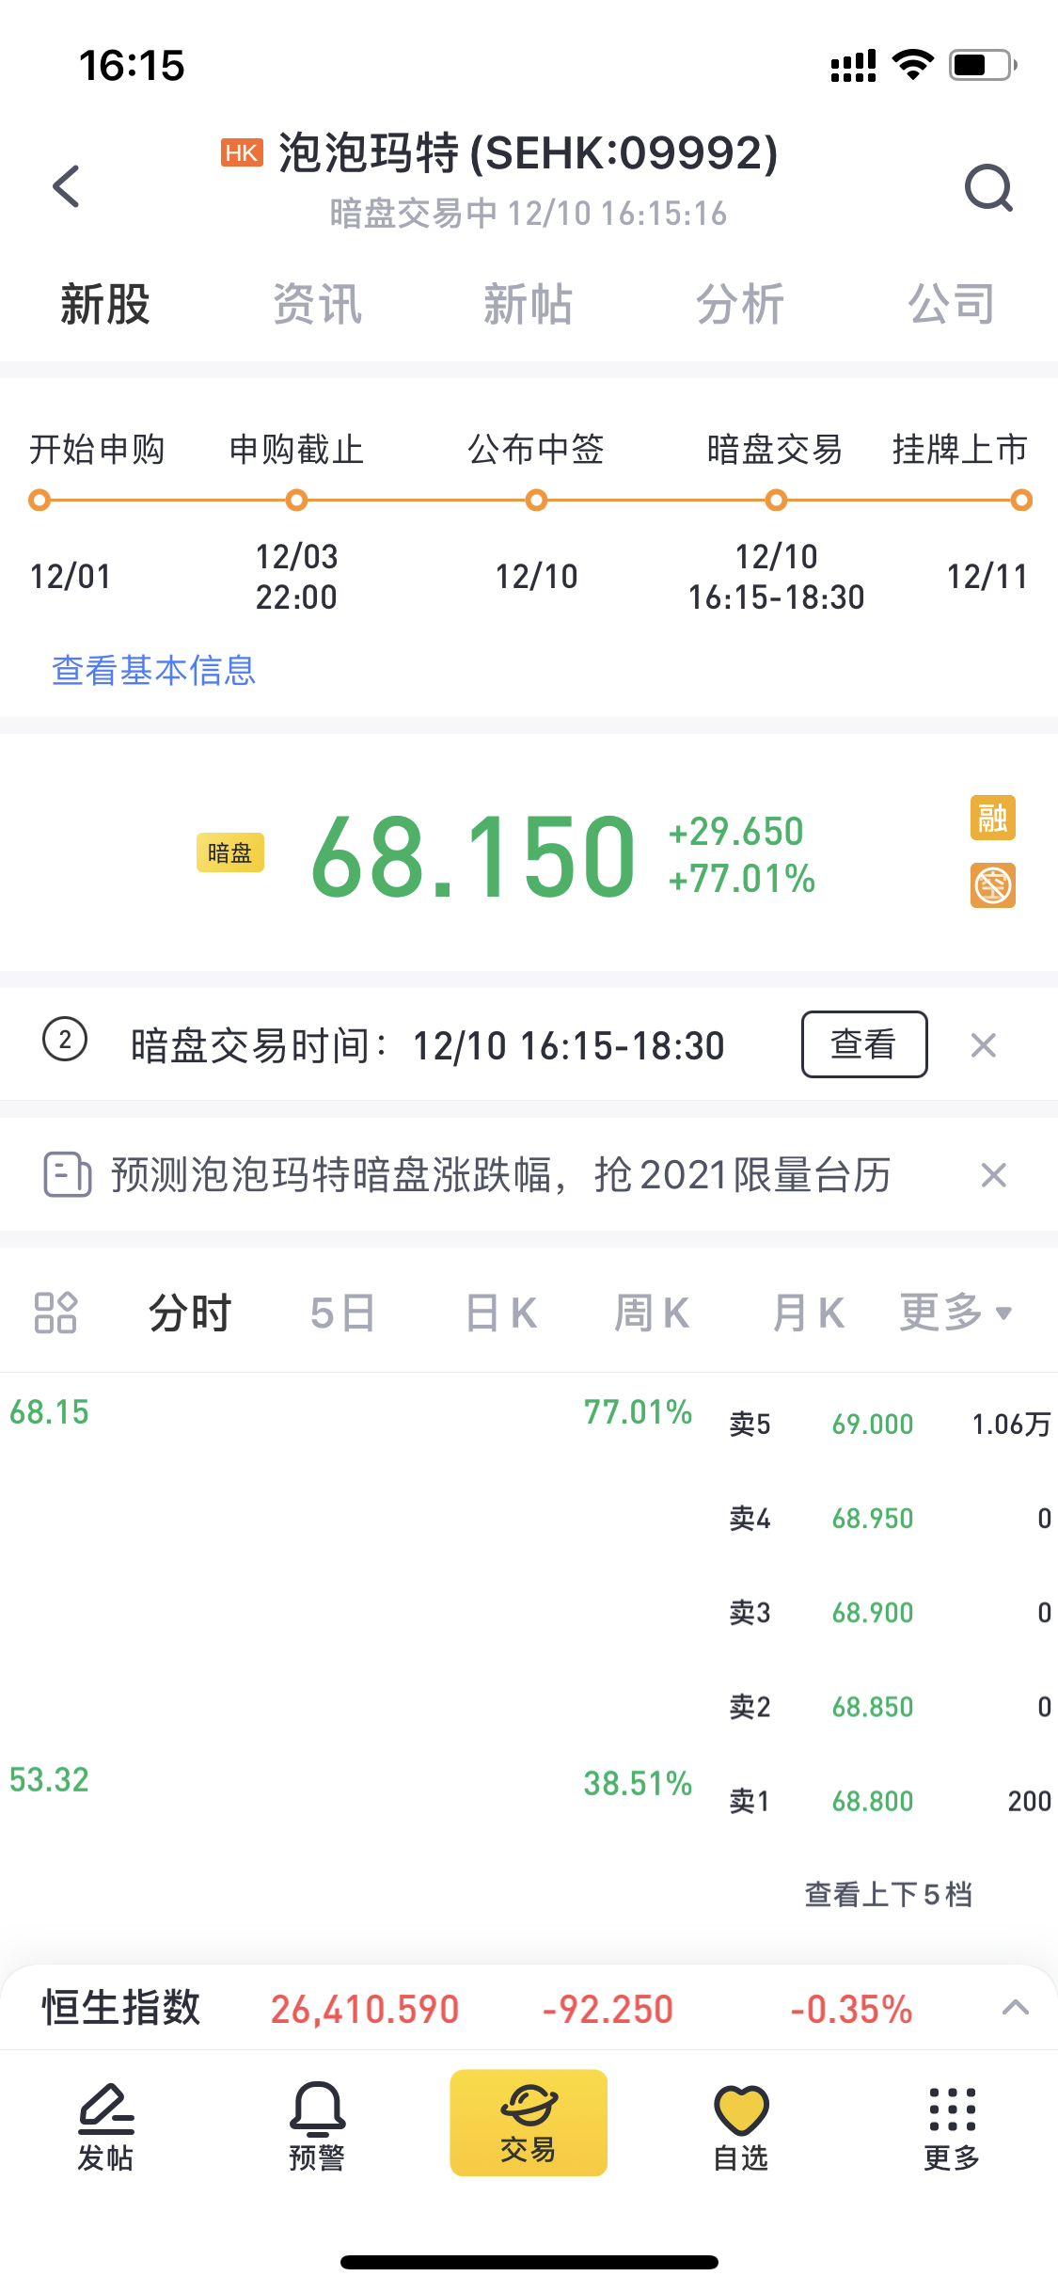Tap the 暗盘交易 timeline marker
The height and width of the screenshot is (2292, 1058).
tap(776, 500)
